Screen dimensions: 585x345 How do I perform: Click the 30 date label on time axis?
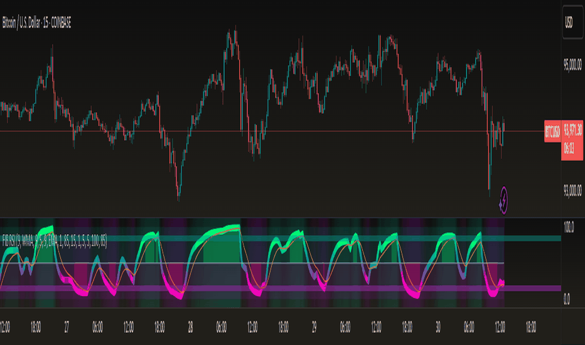[x=438, y=327]
